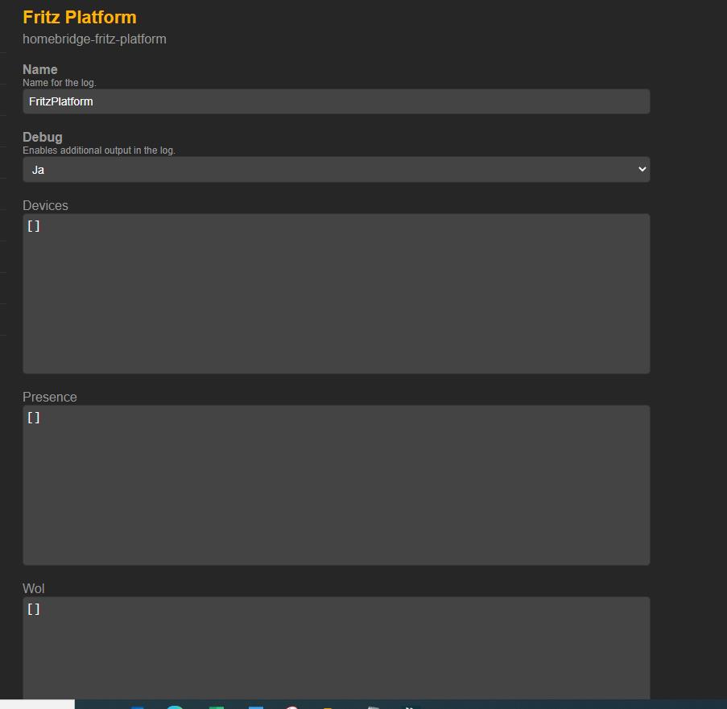
Task: Open the red and white circular taskbar icon
Action: [291, 707]
